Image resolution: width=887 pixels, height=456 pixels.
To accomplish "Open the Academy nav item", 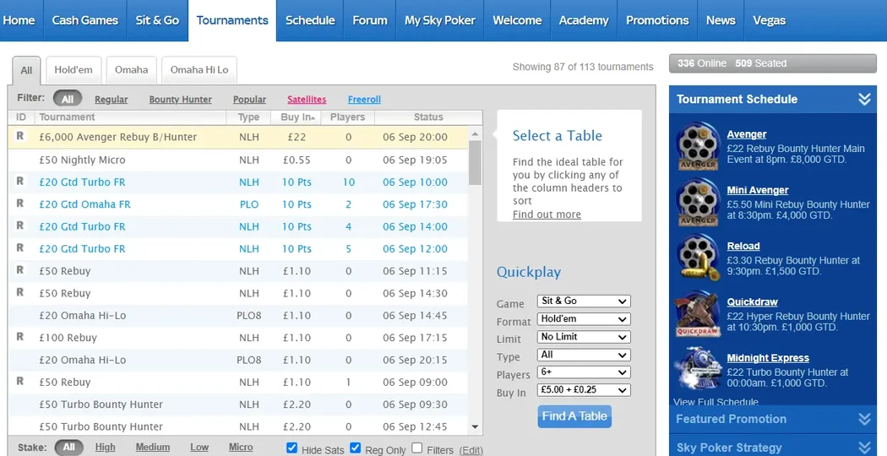I will pos(584,20).
